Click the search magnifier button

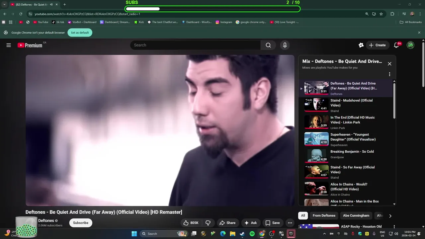[268, 45]
